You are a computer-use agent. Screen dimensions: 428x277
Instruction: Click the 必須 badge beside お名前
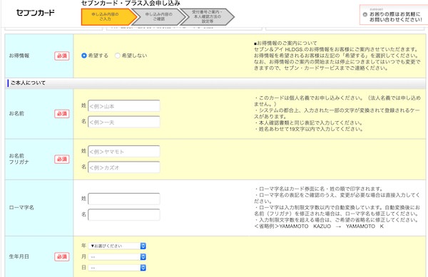pyautogui.click(x=61, y=114)
